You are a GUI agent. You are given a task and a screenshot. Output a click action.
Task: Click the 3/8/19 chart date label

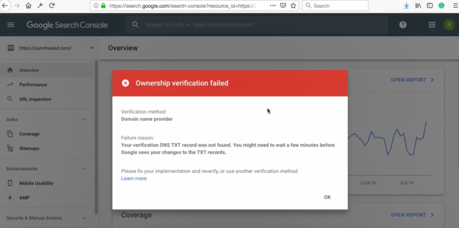coord(407,183)
